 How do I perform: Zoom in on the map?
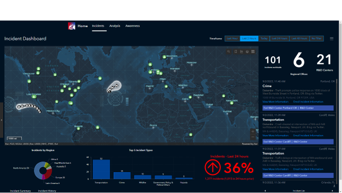[253, 131]
